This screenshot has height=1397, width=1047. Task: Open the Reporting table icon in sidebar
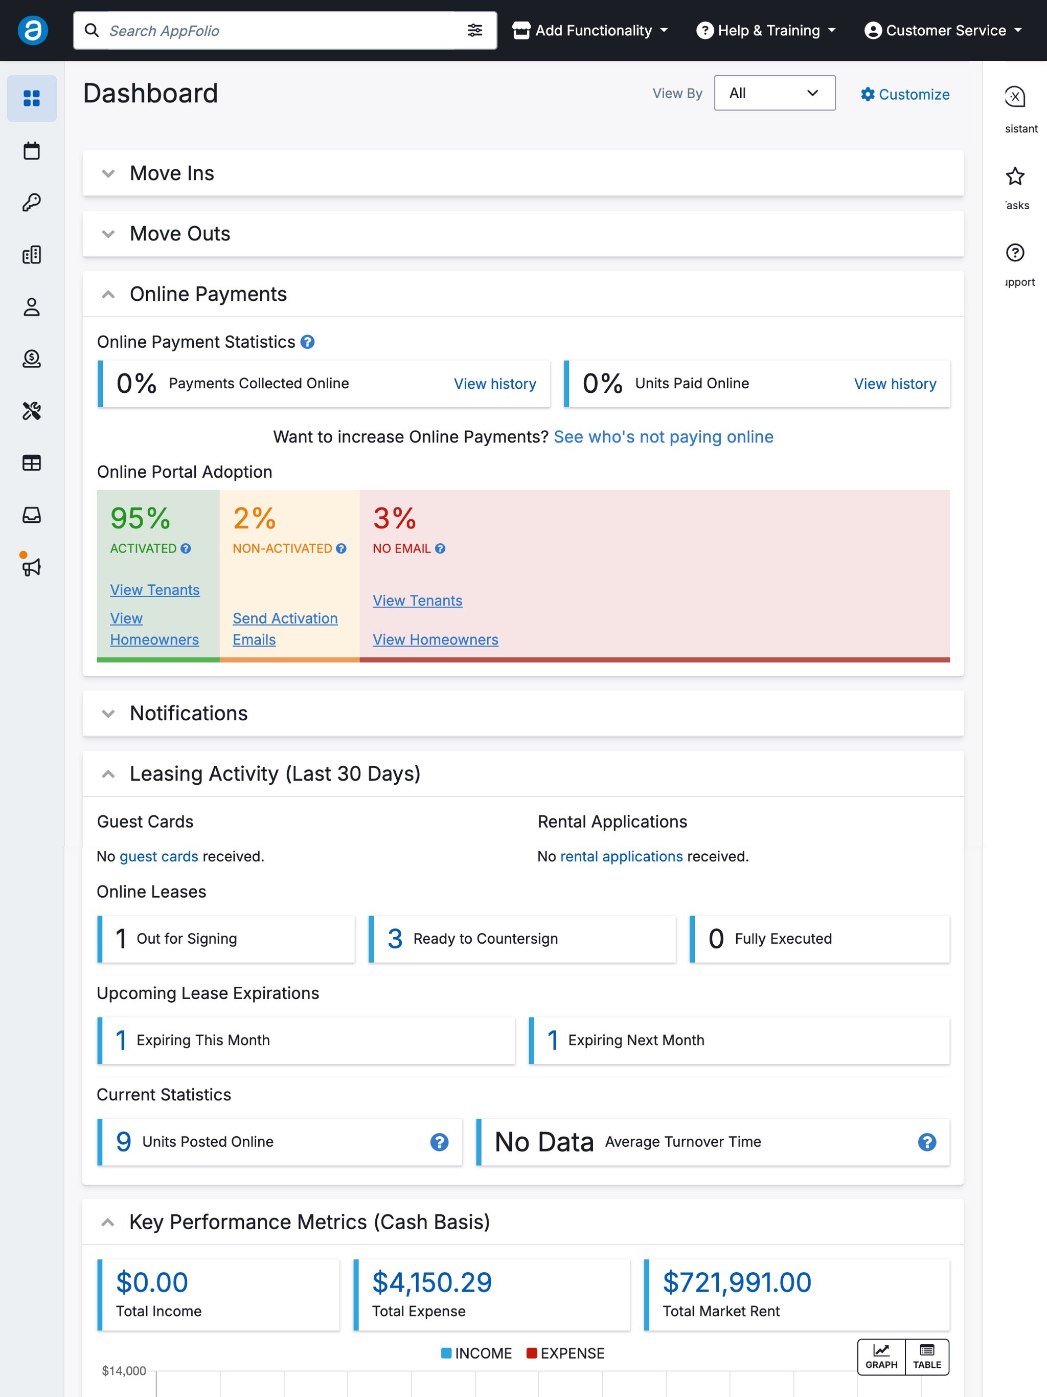pos(32,463)
